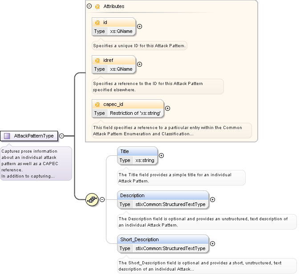300x275 pixels.
Task: Click the @ icon on capec_id attribute
Action: (x=97, y=104)
